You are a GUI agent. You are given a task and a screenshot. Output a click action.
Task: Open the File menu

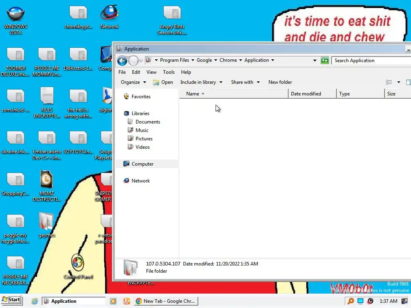pos(122,72)
